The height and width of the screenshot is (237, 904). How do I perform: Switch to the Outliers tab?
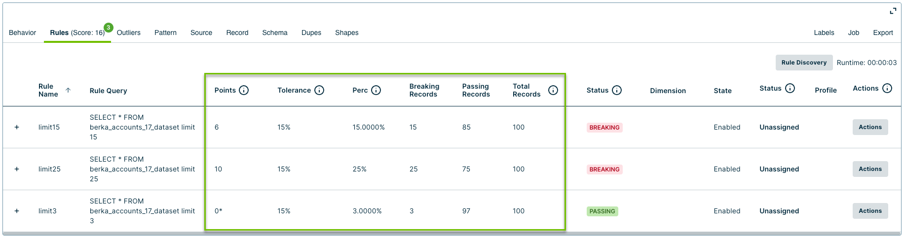point(128,33)
